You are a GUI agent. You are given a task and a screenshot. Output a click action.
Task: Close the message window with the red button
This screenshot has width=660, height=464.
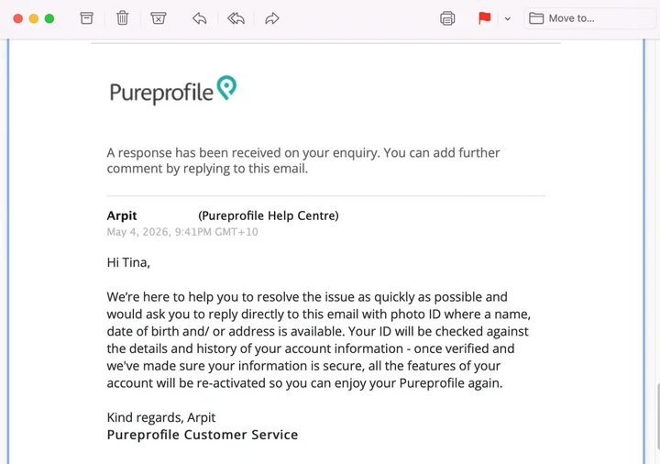point(17,18)
